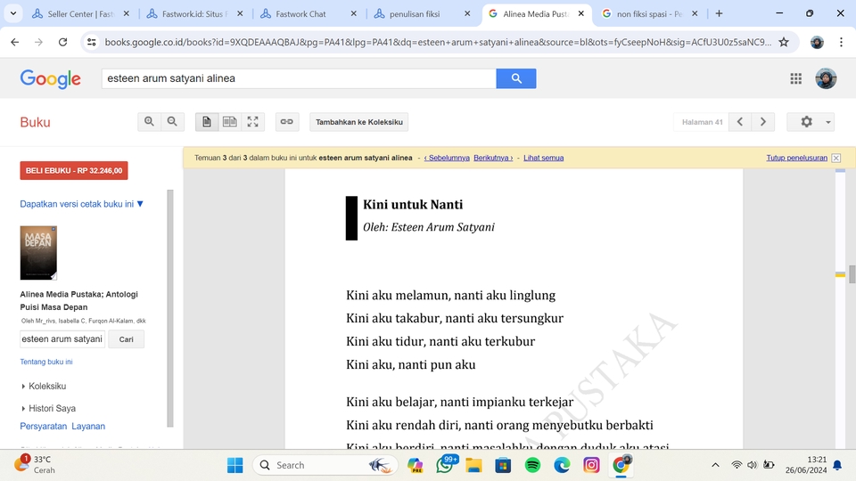Expand Histori Saya section

coord(48,408)
